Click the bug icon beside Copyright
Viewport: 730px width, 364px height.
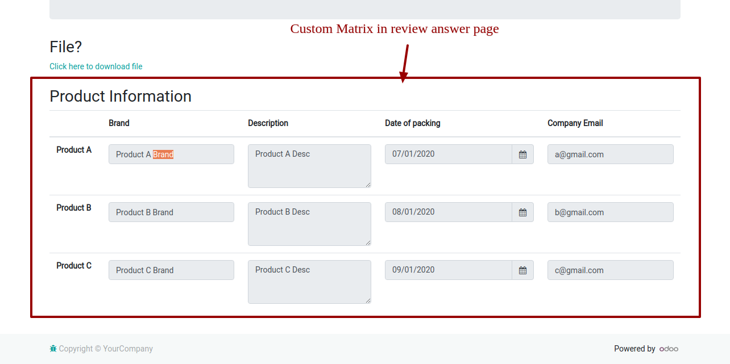(53, 349)
